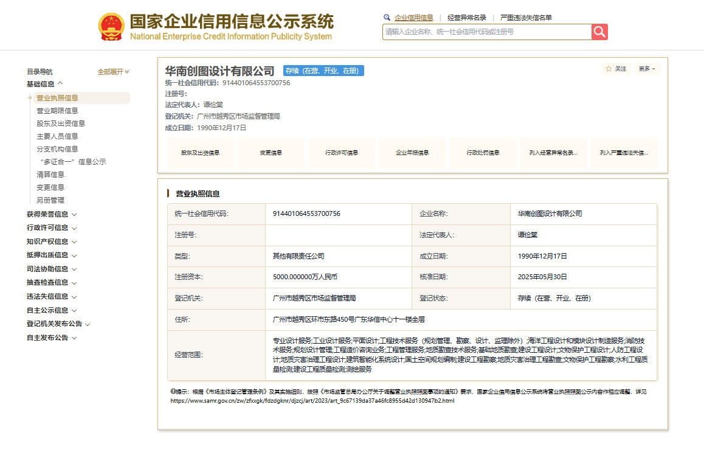This screenshot has width=704, height=455.
Task: Open 营业期限信息 in the sidebar
Action: coord(57,111)
